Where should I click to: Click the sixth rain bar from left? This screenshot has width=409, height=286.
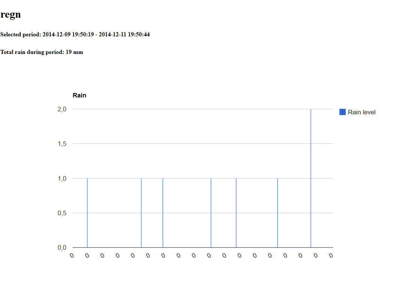click(x=277, y=213)
